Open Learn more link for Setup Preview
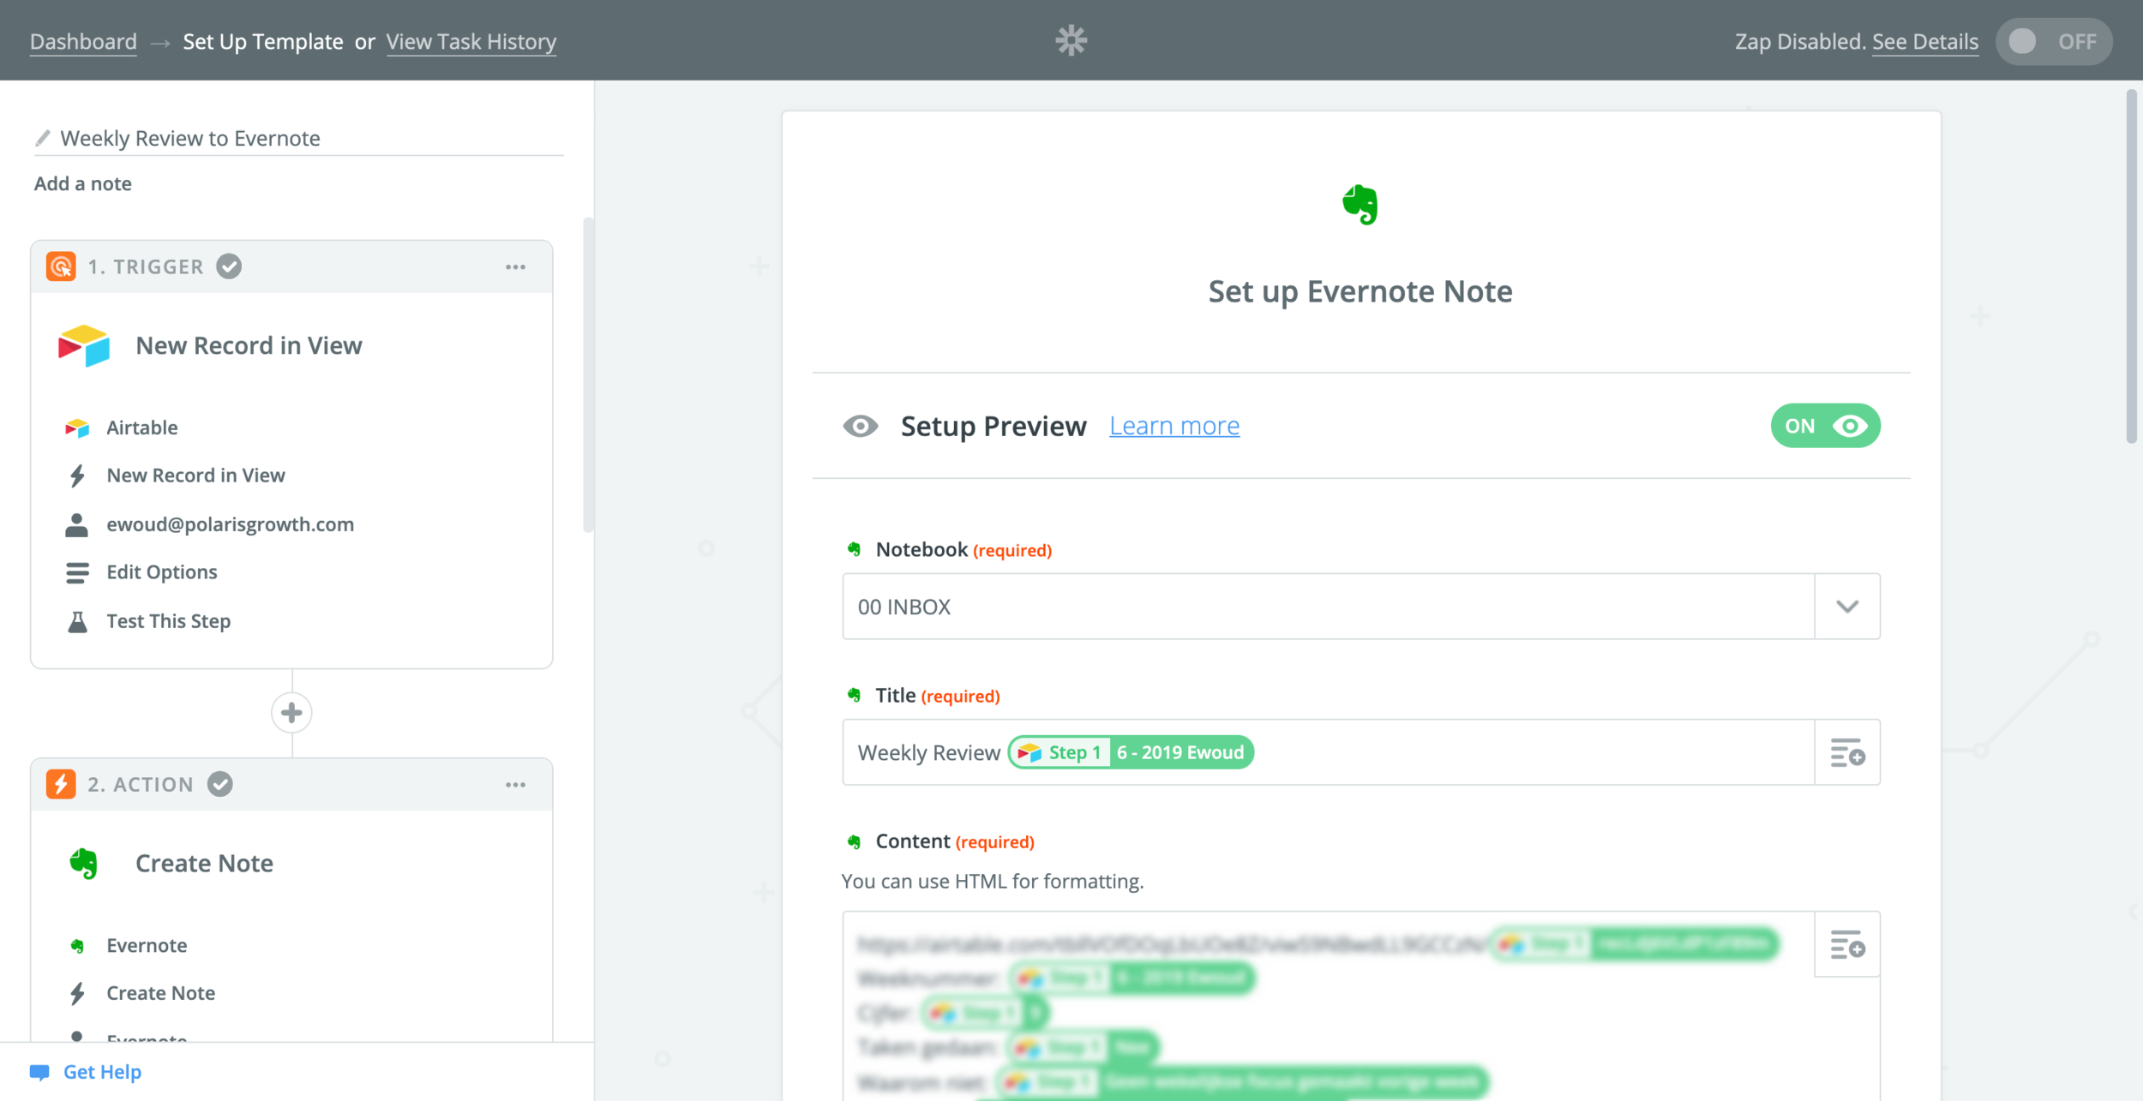The height and width of the screenshot is (1101, 2143). 1174,426
